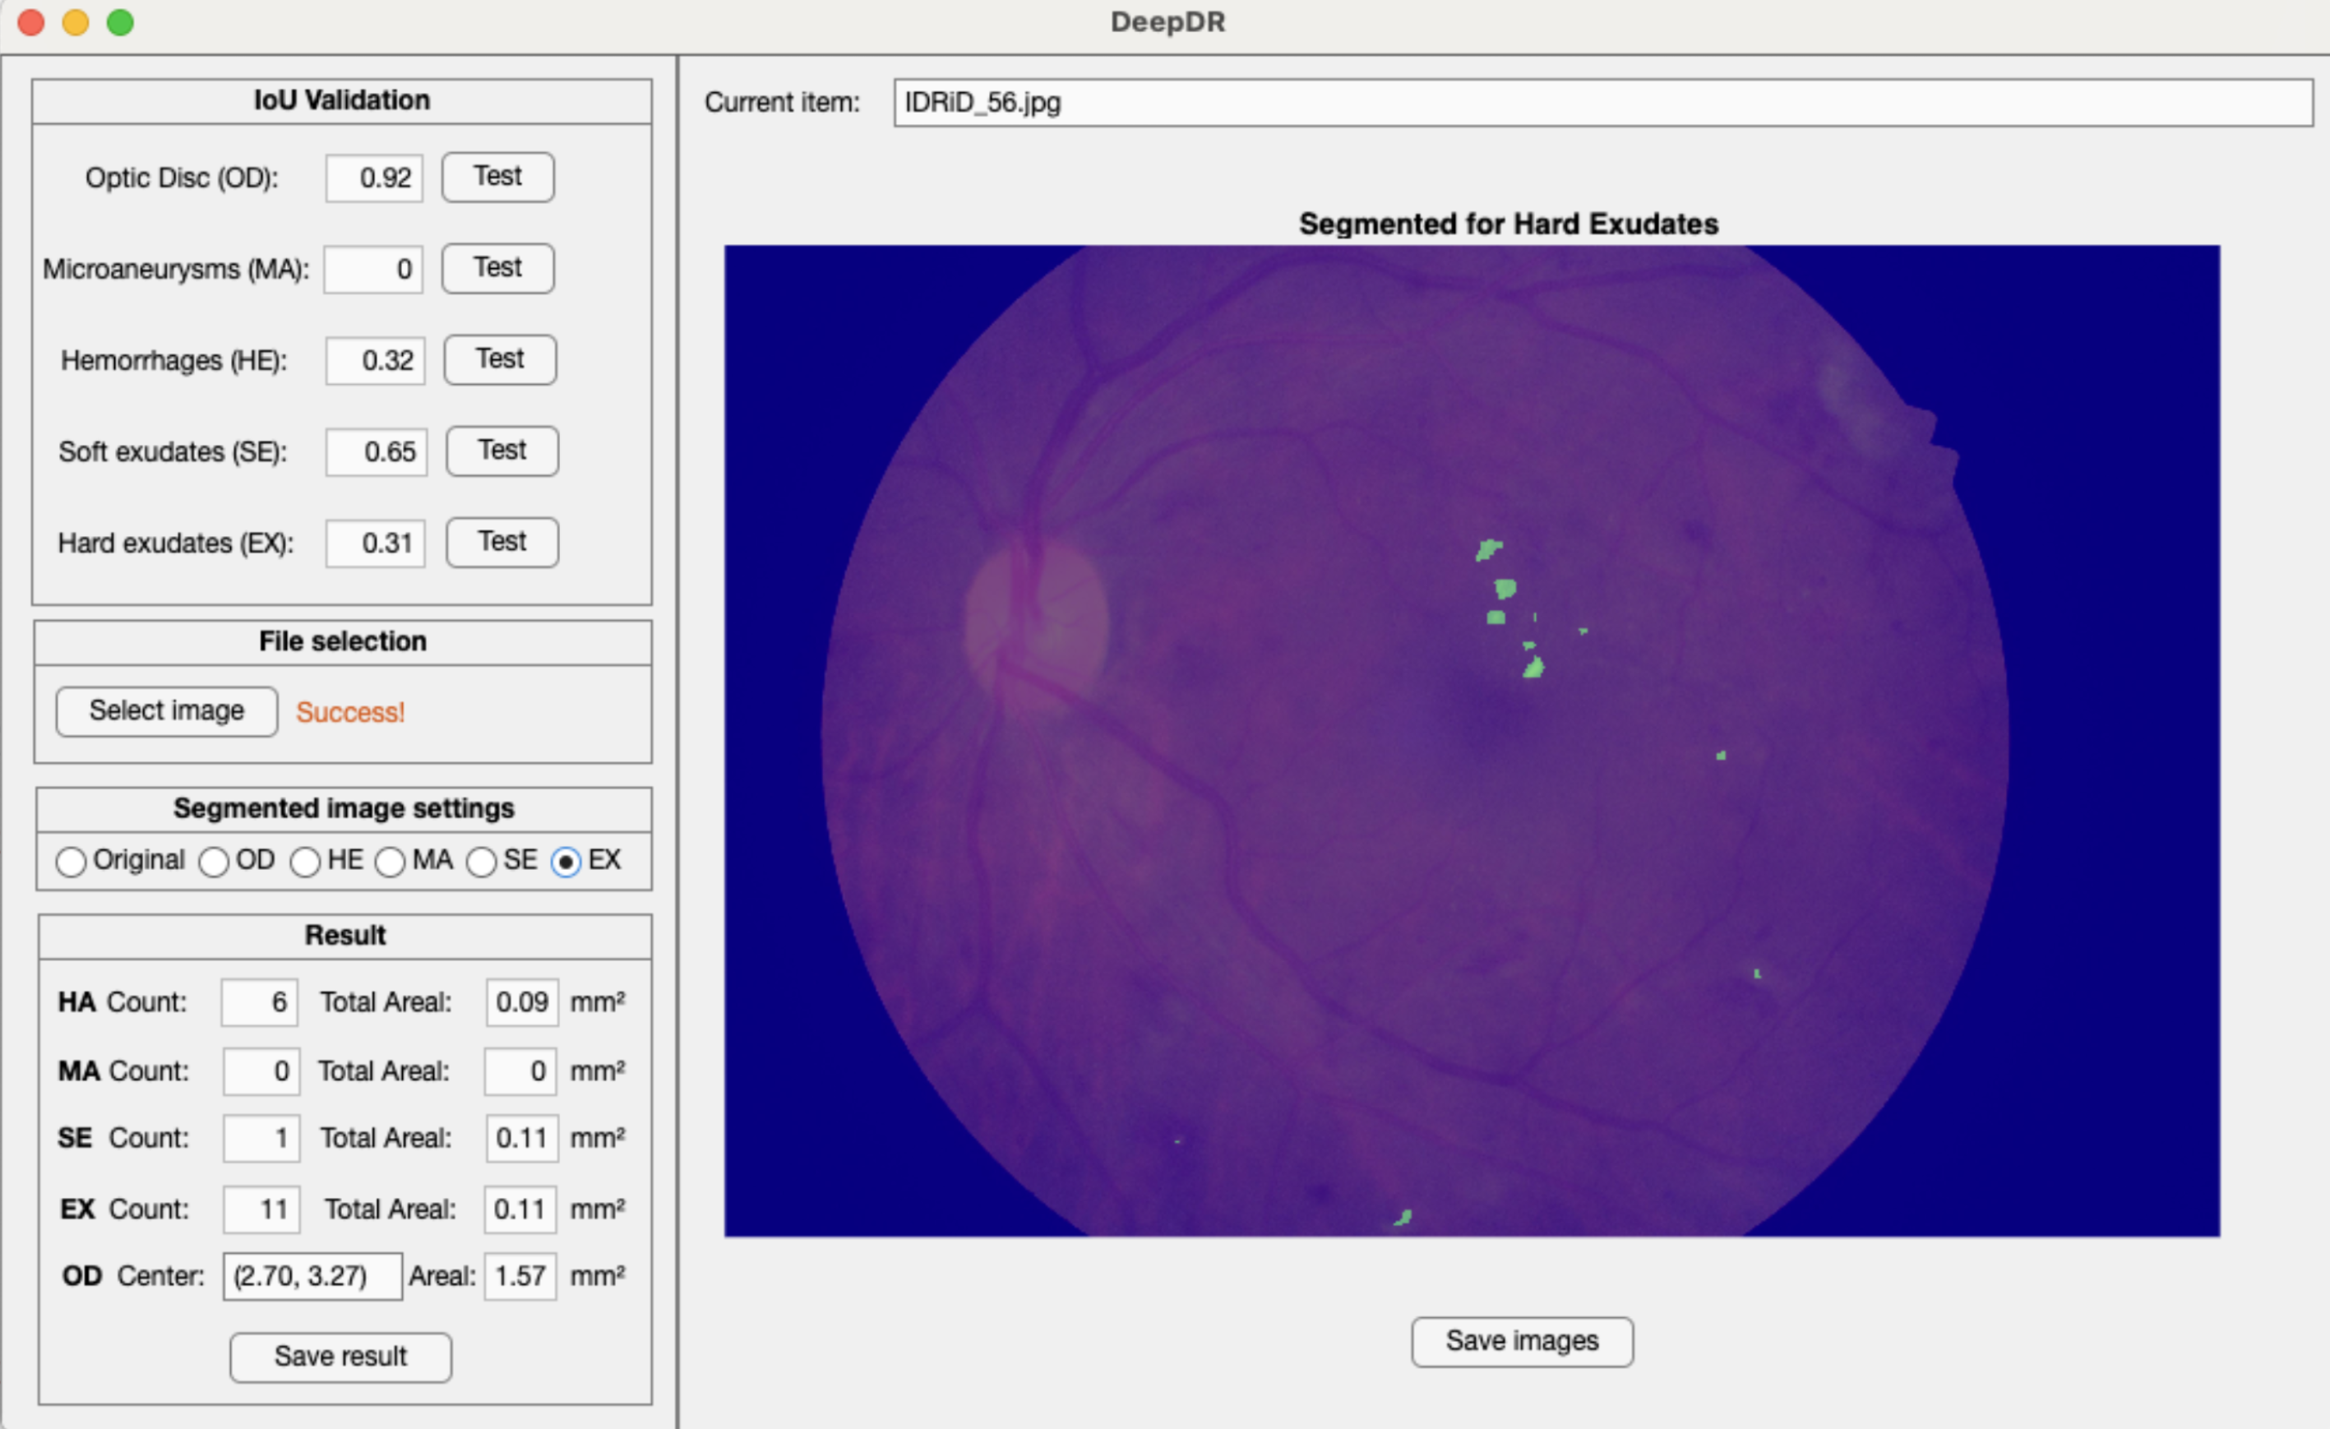This screenshot has width=2330, height=1429.
Task: Click the MA Count field
Action: tap(261, 1071)
